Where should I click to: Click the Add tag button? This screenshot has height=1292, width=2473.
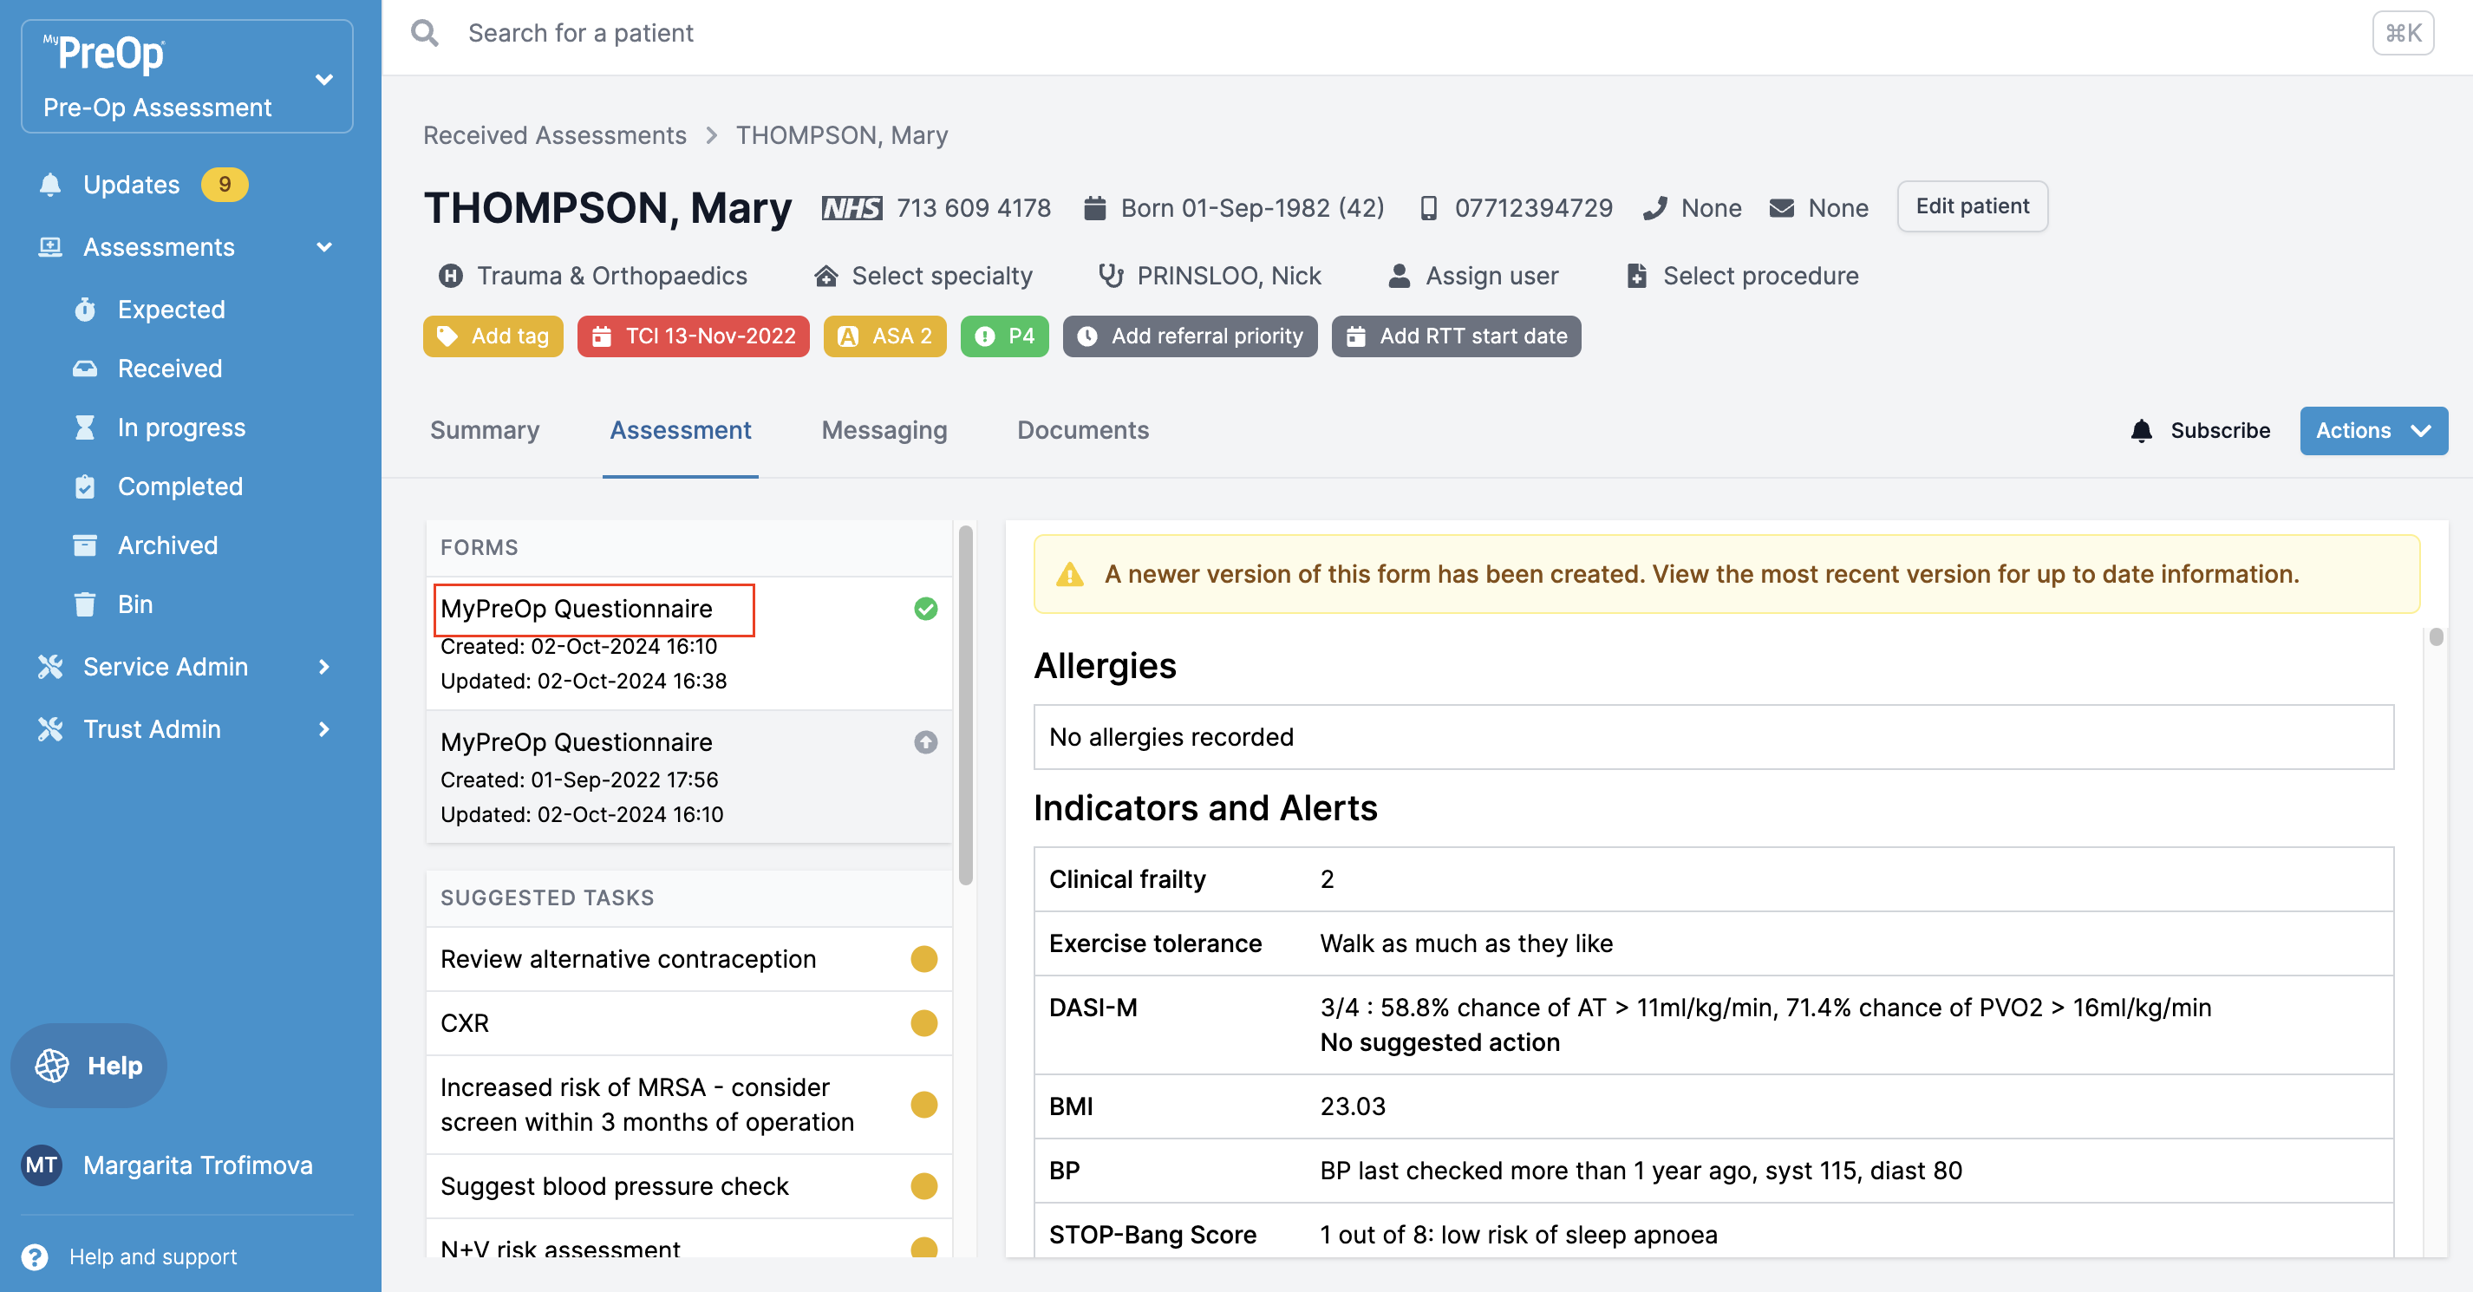coord(493,336)
